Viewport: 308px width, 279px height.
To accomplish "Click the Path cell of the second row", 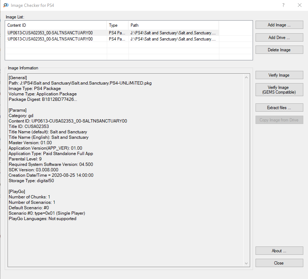I will click(173, 39).
